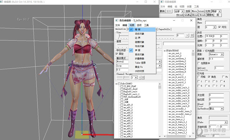The width and height of the screenshot is (230, 140).
Task: Check the VIP_dachuanBack take checkbox
Action: pyautogui.click(x=122, y=97)
